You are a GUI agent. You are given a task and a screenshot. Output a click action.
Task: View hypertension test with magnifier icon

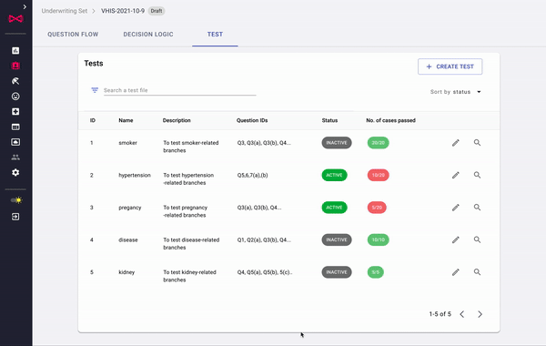(477, 175)
